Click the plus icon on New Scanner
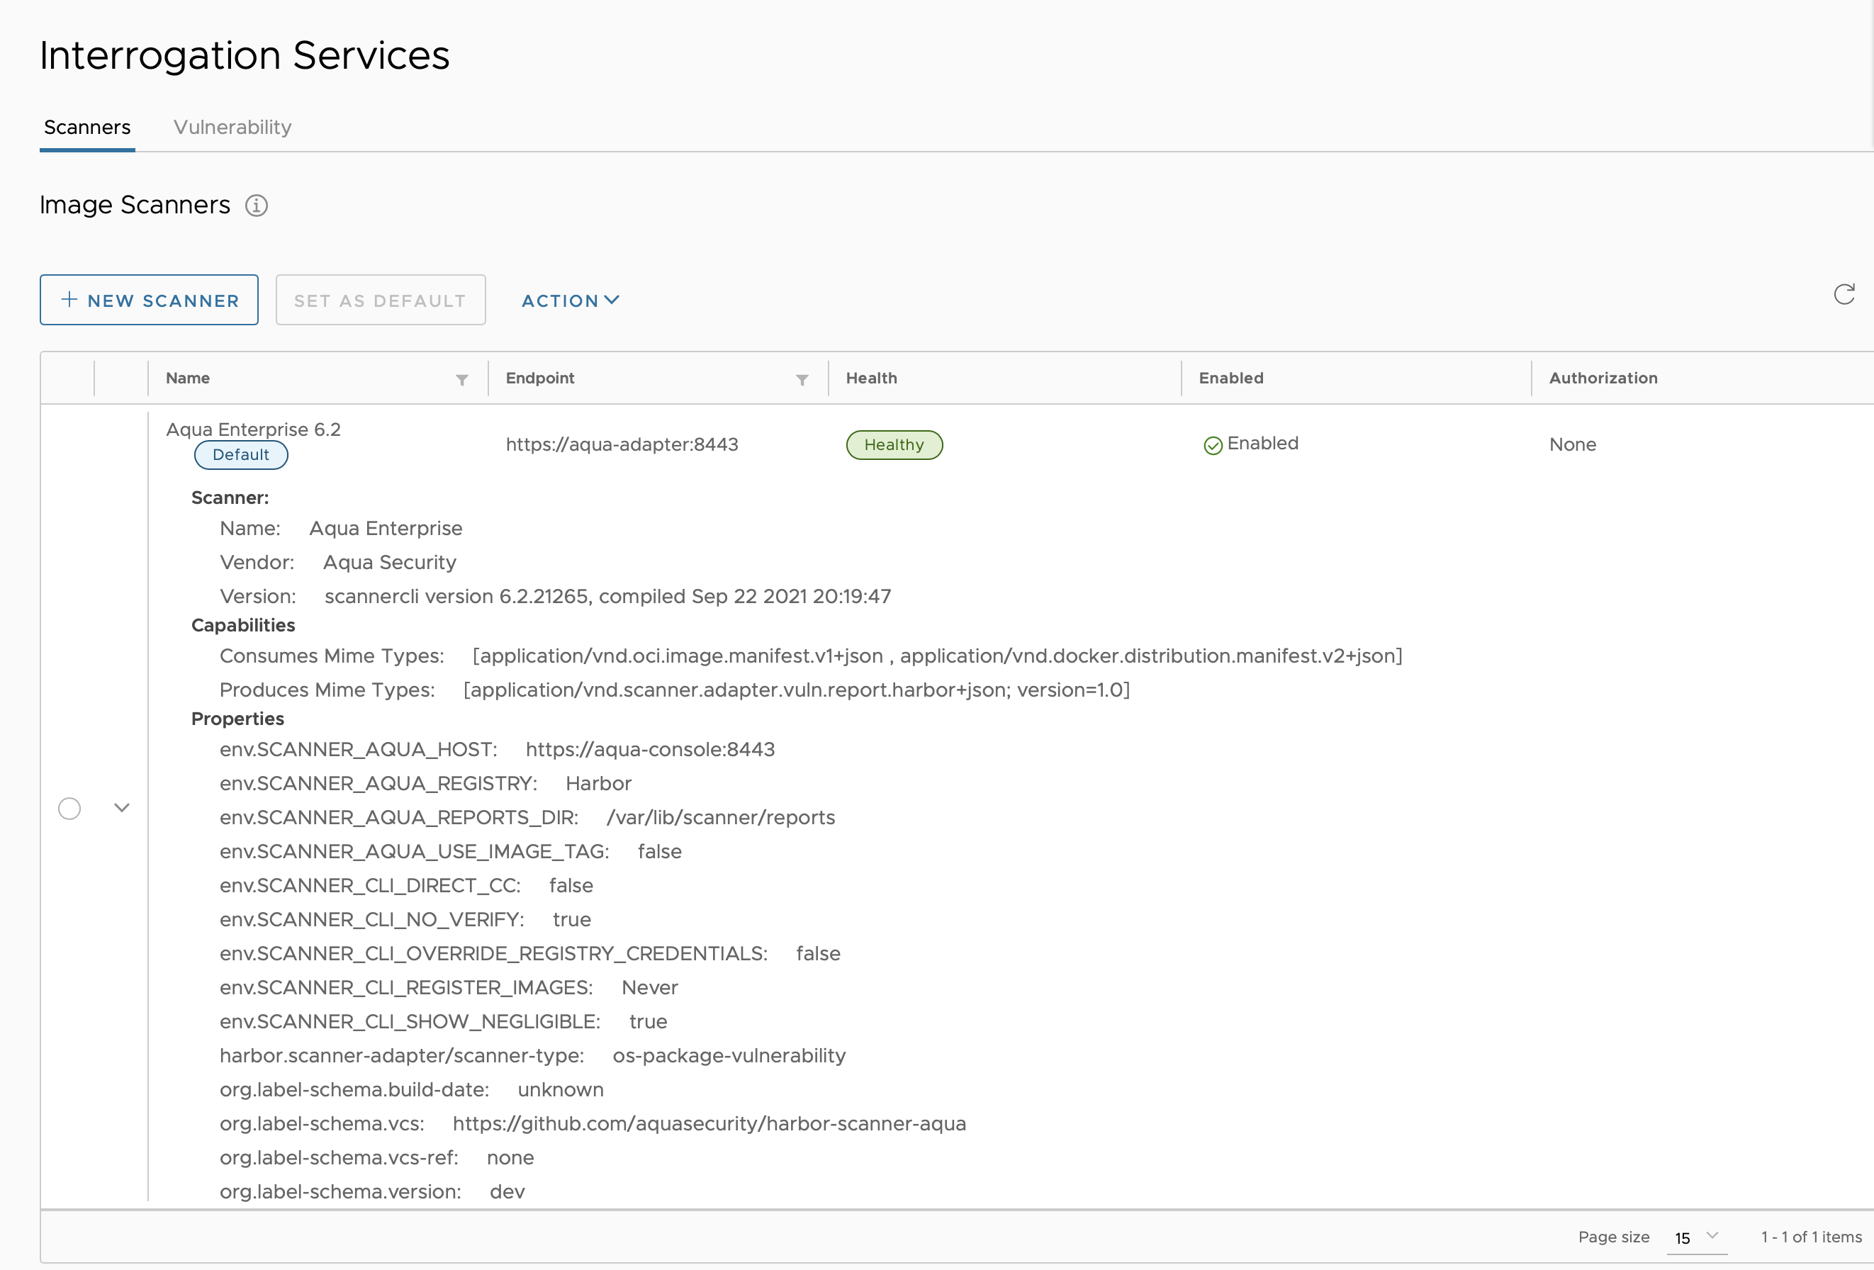Viewport: 1874px width, 1270px height. point(69,300)
